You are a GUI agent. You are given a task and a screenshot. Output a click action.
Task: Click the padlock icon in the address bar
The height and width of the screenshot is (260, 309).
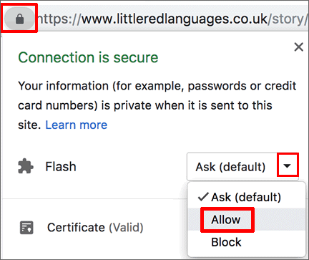coord(19,19)
